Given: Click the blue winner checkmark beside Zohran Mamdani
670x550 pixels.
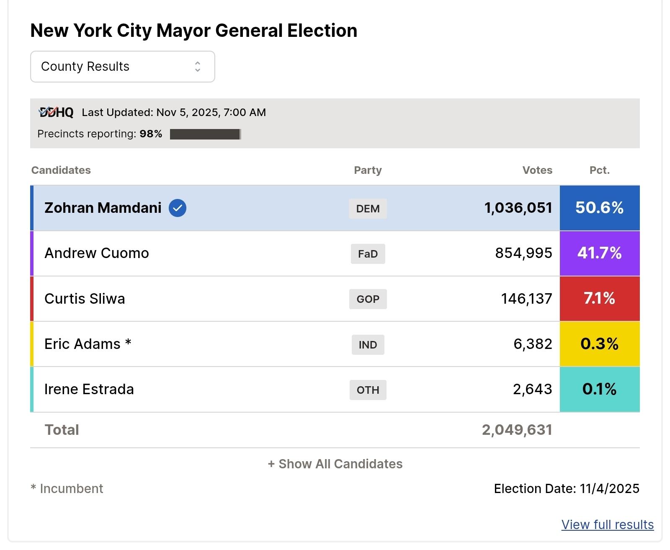Looking at the screenshot, I should point(178,208).
